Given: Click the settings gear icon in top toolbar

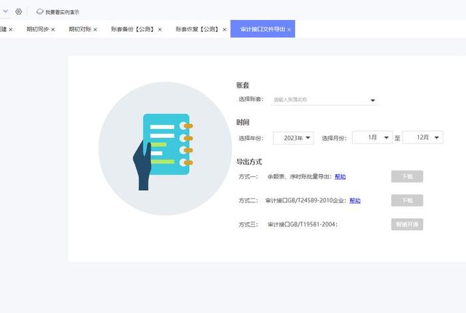Looking at the screenshot, I should (x=19, y=12).
